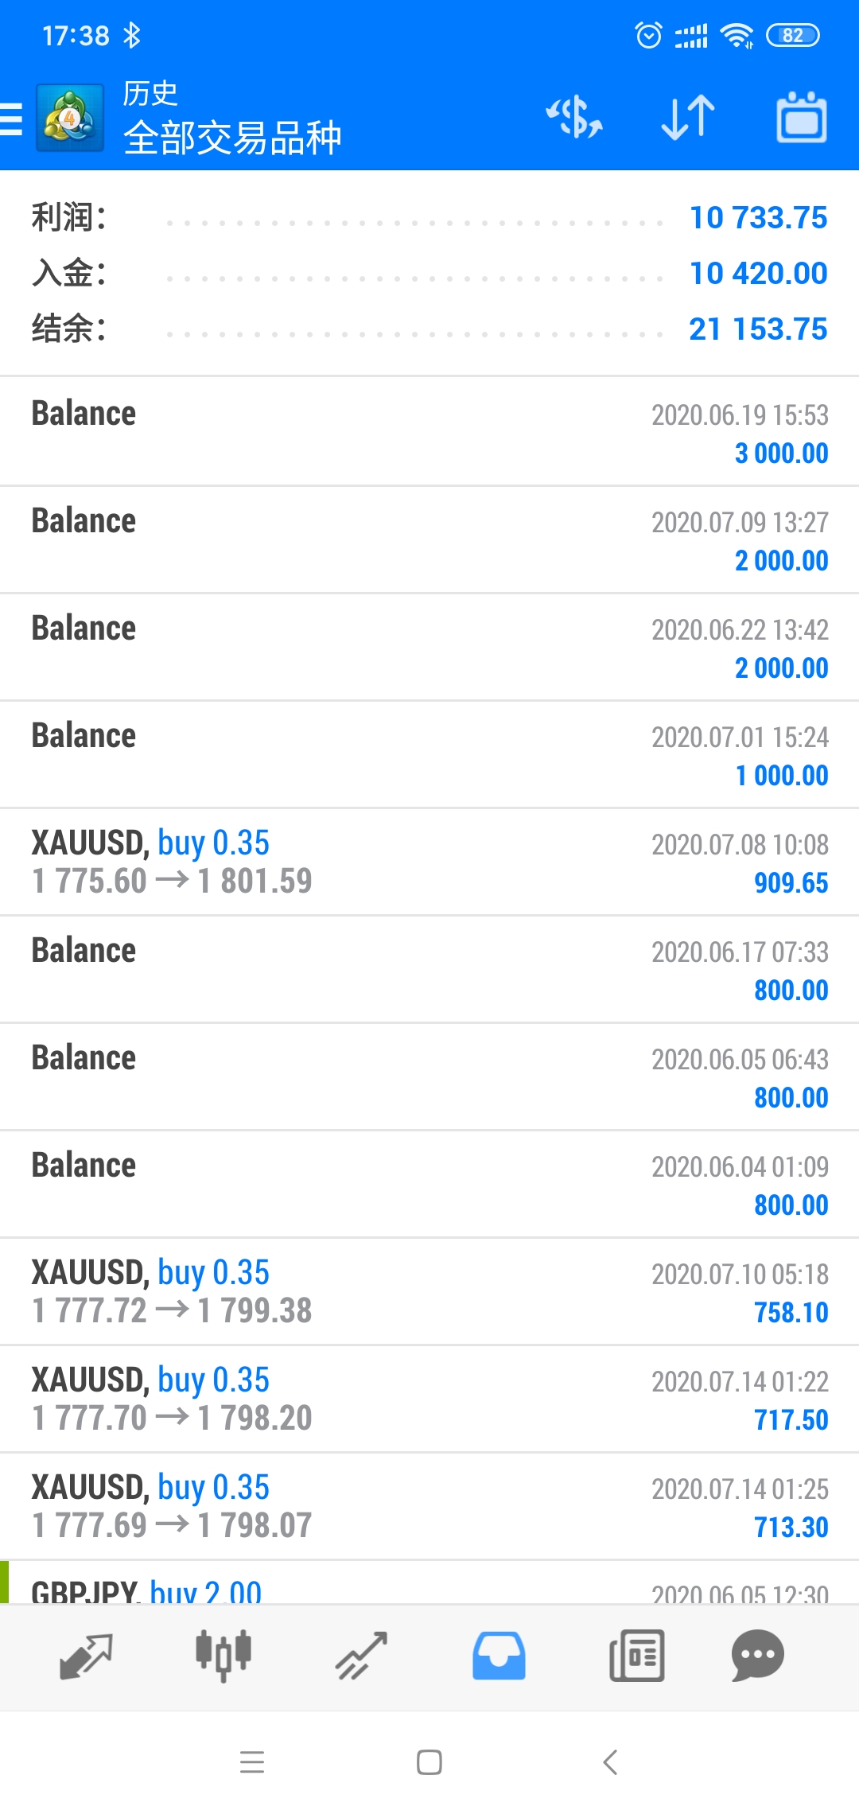Tap the GBPJPY buy 2.00 entry
The height and width of the screenshot is (1814, 859).
[x=429, y=1582]
